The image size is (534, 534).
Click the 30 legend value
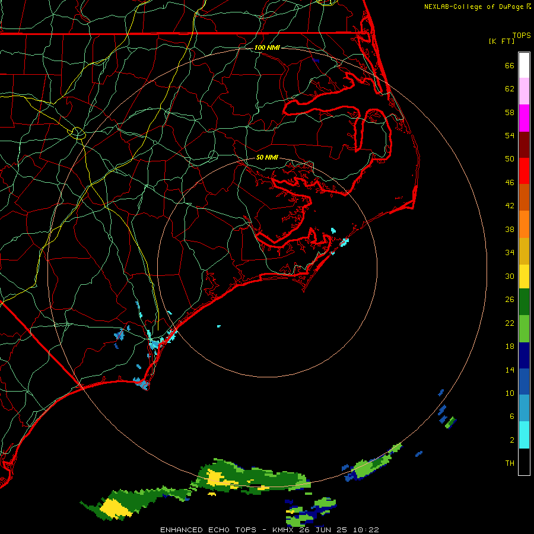[510, 276]
